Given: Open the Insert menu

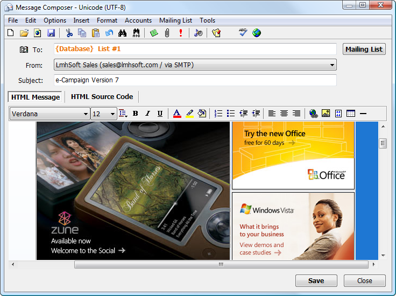Looking at the screenshot, I should 81,20.
